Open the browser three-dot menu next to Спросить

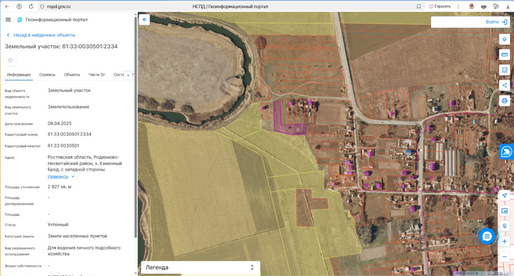[458, 6]
